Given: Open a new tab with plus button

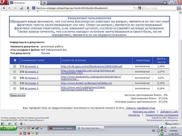Looking at the screenshot, I should point(44,3).
